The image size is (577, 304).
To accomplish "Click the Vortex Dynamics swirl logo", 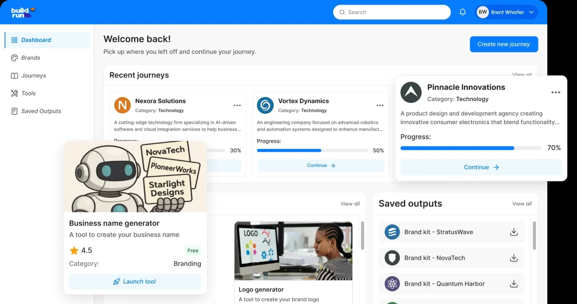I will (x=265, y=105).
